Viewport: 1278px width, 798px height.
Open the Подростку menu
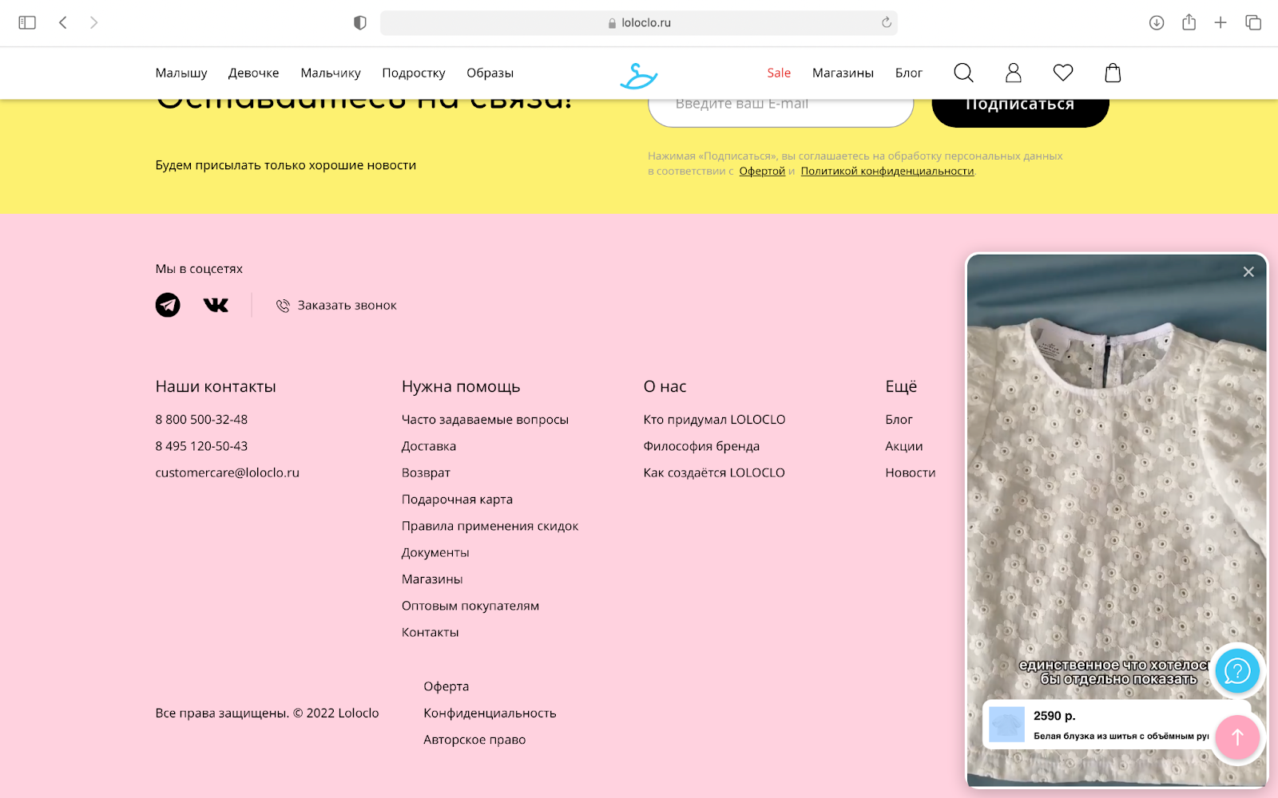[x=414, y=73]
